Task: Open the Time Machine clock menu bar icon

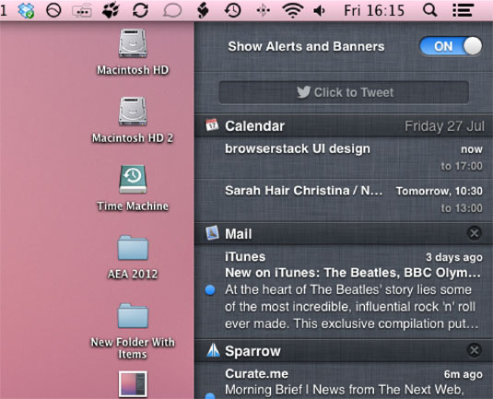Action: pos(233,10)
